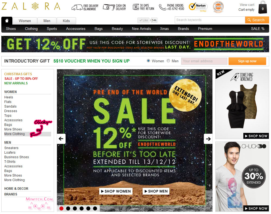Select the Men radio button
This screenshot has width=271, height=214.
pos(168,61)
